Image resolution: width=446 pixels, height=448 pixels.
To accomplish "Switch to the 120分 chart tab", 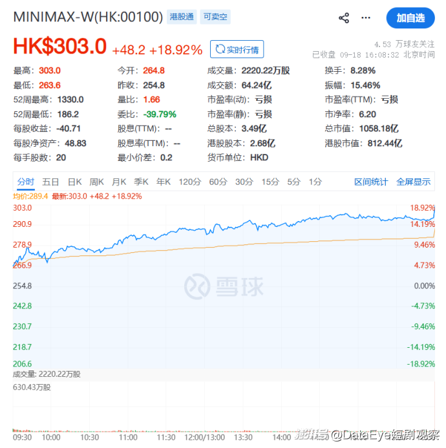I will (190, 182).
